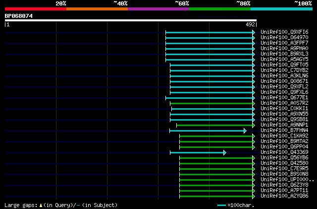Viewport: 317px width, 209px height.
Task: Open hit UniRef100_Q9XFI6
Action: [284, 32]
